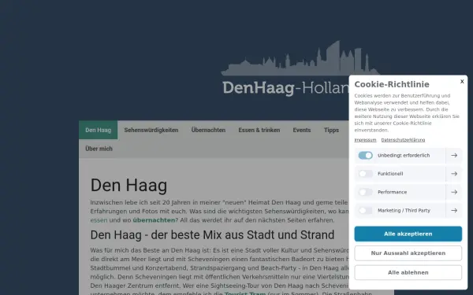The image size is (473, 295).
Task: Expand Marketing / Third Party details arrow
Action: 454,210
